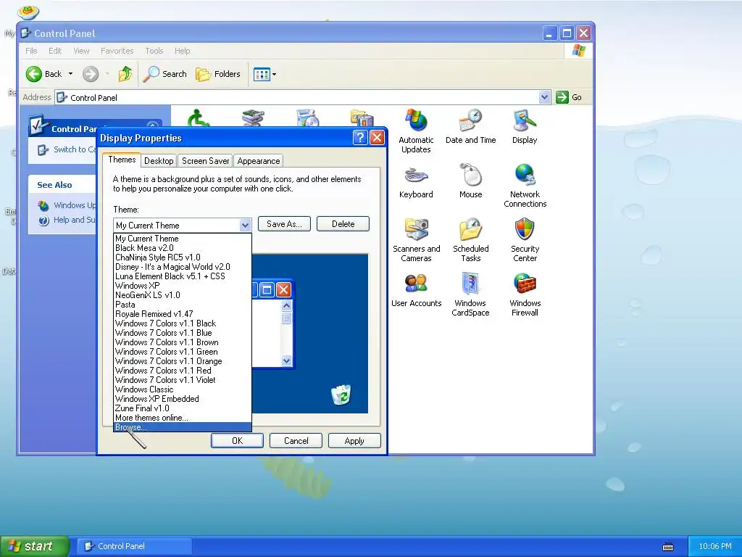The height and width of the screenshot is (557, 742).
Task: Switch to the Desktop tab
Action: 159,161
